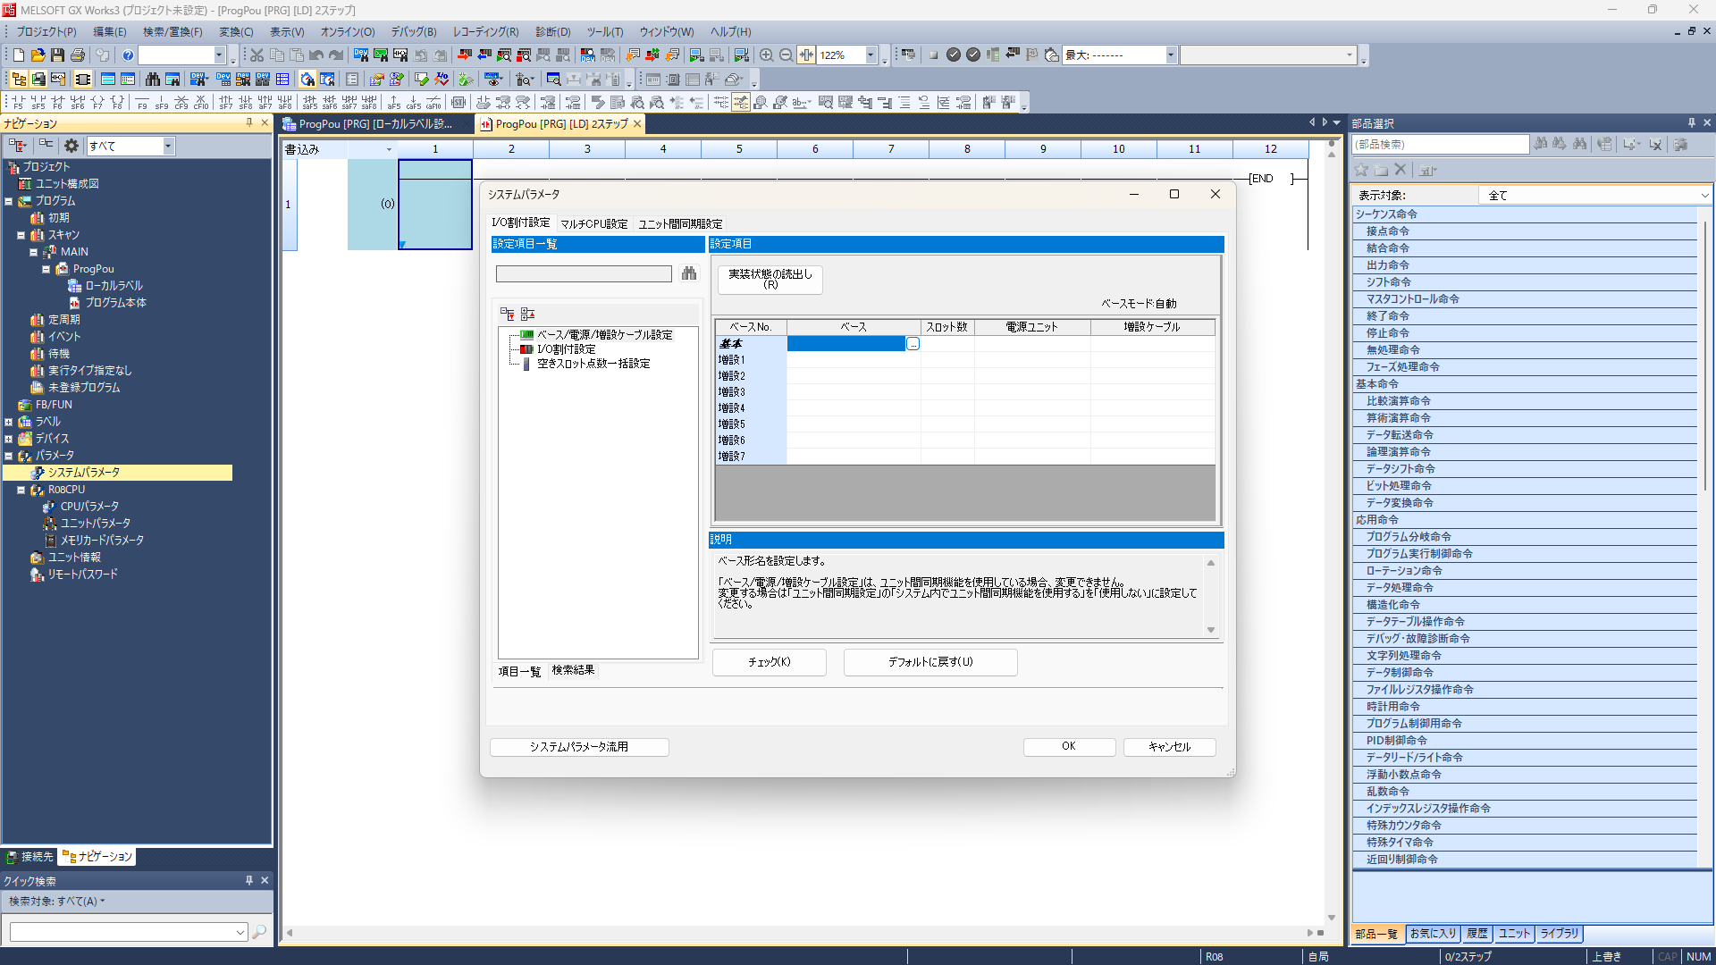The height and width of the screenshot is (965, 1716).
Task: Click the New project icon
Action: point(18,55)
